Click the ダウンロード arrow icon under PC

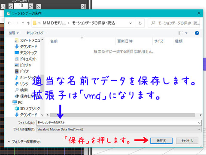coord(17,115)
